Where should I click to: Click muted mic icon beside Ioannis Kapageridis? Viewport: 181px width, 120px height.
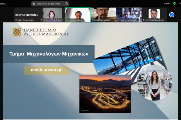(x=118, y=20)
